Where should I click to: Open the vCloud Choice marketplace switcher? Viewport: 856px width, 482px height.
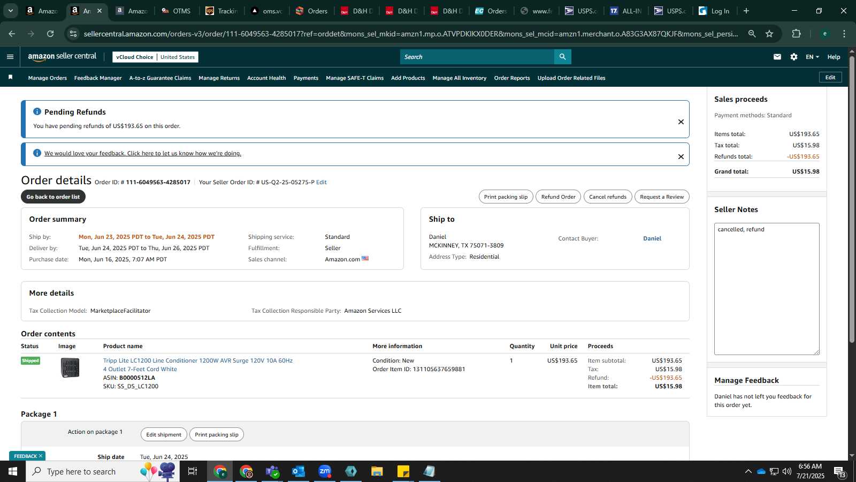point(155,57)
